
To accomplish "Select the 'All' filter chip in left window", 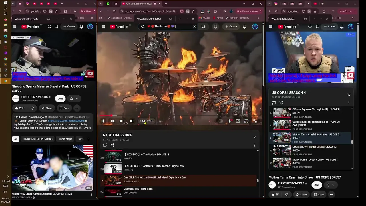I will pyautogui.click(x=16, y=139).
